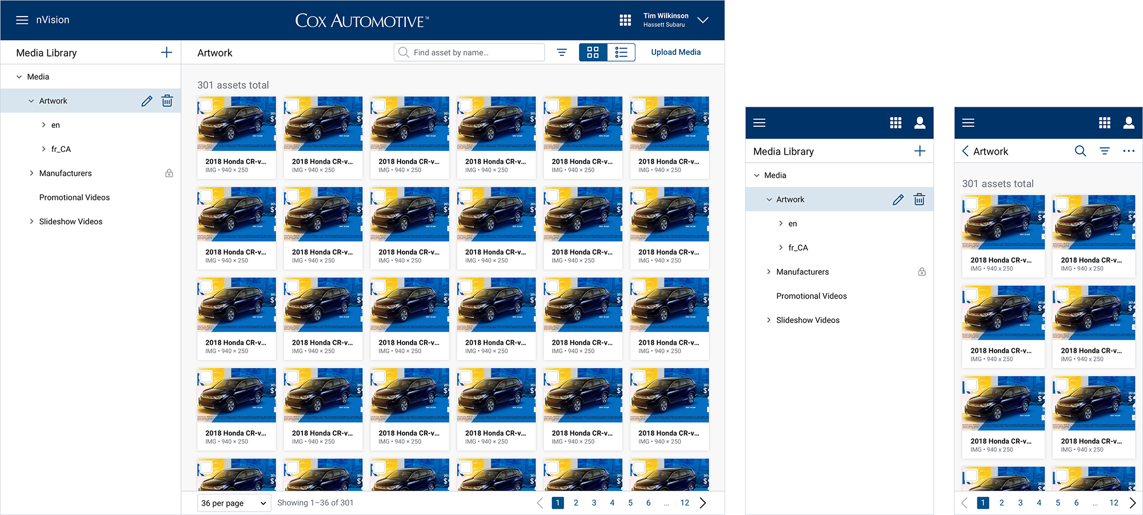1143x515 pixels.
Task: Go to page 12 in desktop pagination
Action: point(685,503)
